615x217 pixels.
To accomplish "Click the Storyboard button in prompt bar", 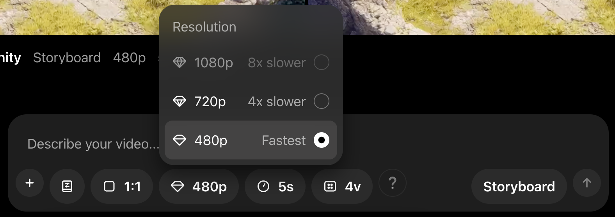I will pos(519,187).
